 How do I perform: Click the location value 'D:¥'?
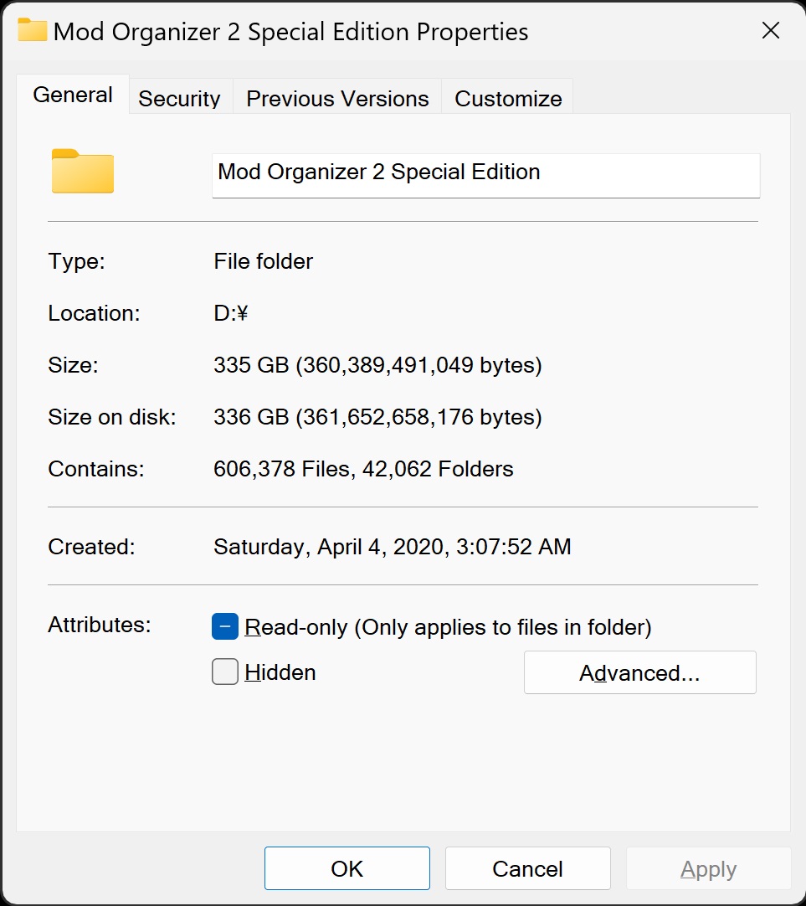231,313
